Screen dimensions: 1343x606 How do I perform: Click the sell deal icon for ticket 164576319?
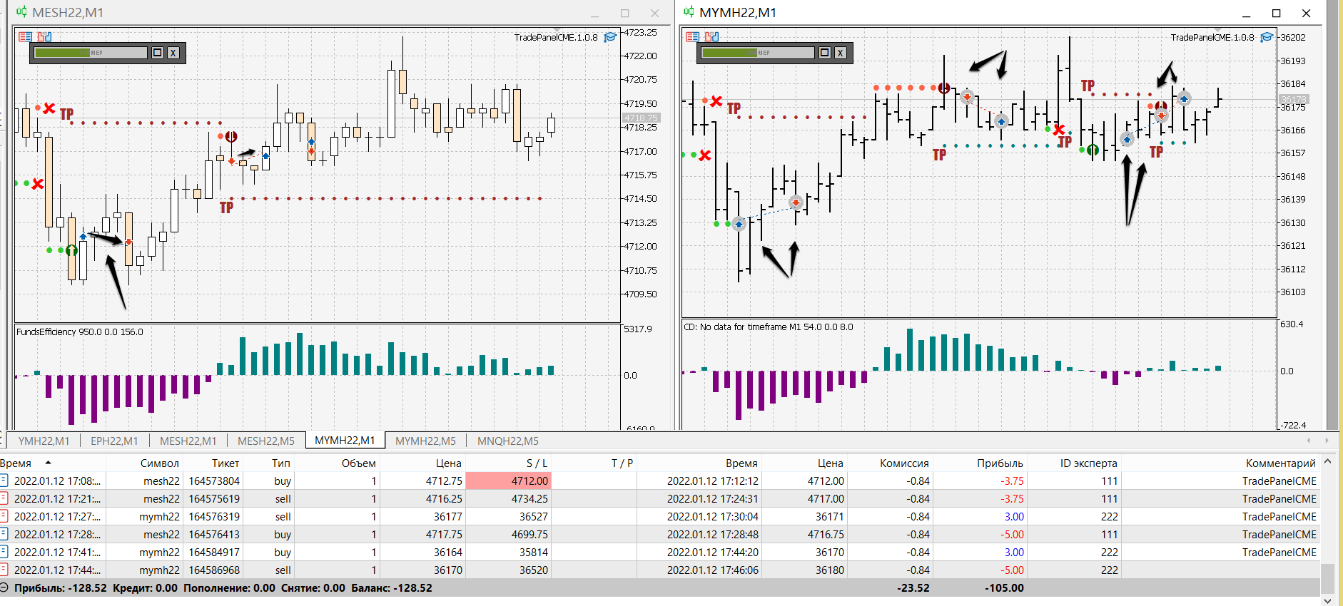pos(4,516)
